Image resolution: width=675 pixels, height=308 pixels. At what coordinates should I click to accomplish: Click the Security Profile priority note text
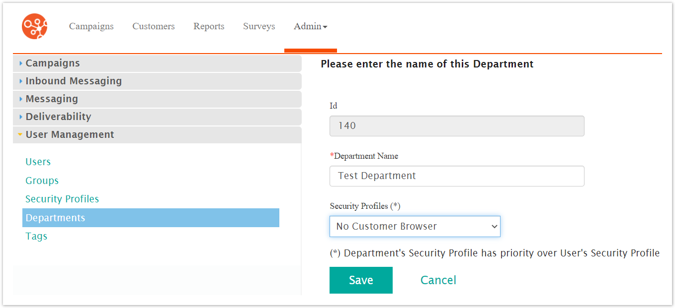pos(495,253)
